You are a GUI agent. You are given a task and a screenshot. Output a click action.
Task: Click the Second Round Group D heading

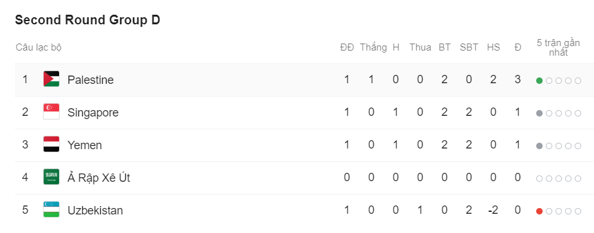pos(87,20)
